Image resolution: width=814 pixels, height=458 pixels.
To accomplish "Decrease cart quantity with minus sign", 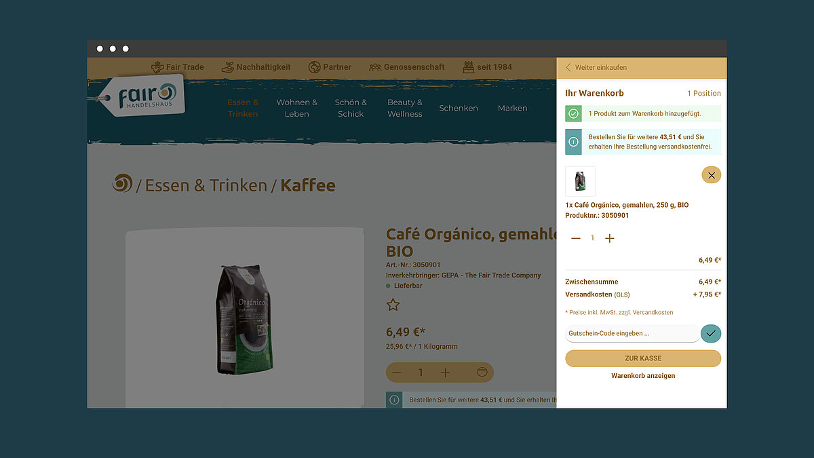I will (576, 238).
